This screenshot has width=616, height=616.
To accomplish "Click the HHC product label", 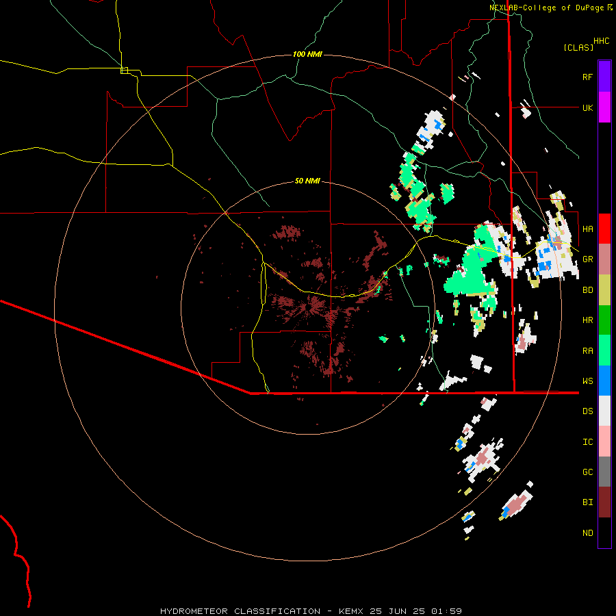I will point(602,41).
